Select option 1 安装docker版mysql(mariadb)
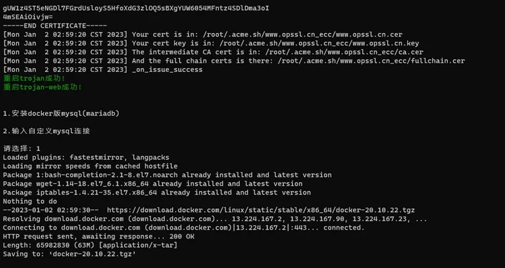The height and width of the screenshot is (268, 505). [x=61, y=113]
